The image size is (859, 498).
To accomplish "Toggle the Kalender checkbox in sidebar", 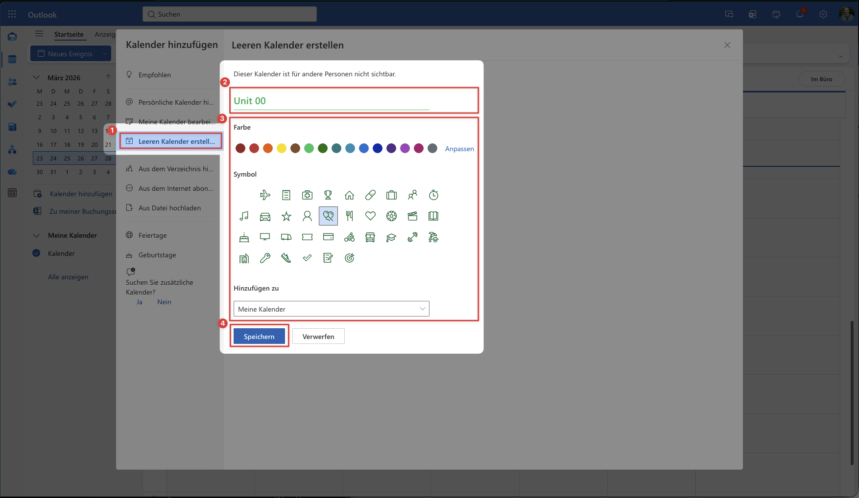I will pyautogui.click(x=36, y=253).
